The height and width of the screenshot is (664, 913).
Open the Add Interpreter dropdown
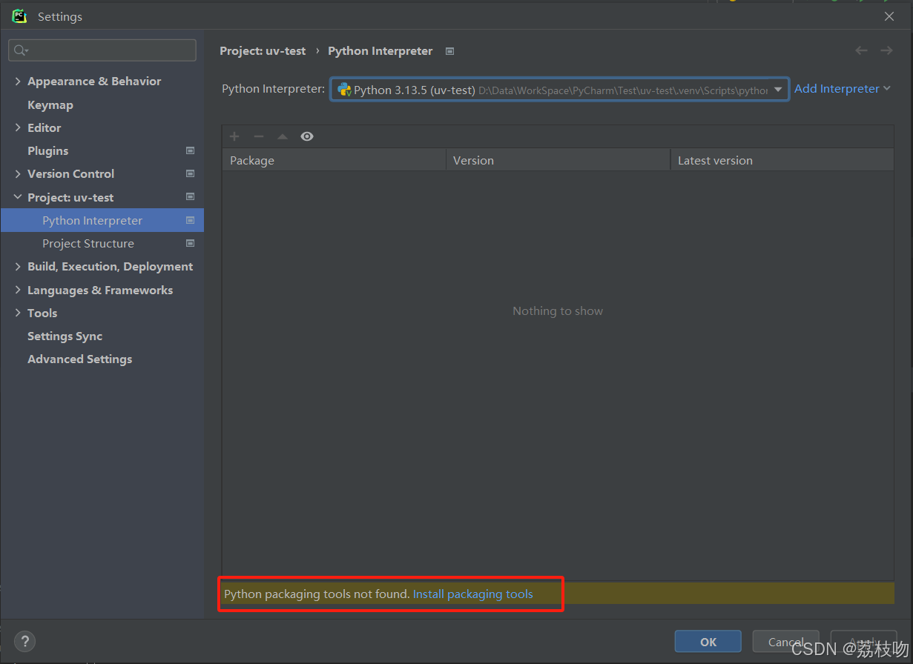843,89
